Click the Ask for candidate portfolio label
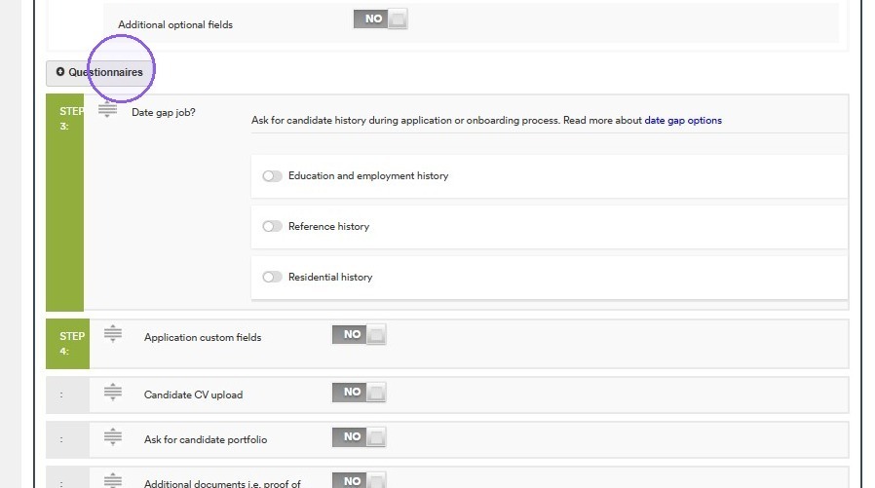Image resolution: width=875 pixels, height=488 pixels. pyautogui.click(x=206, y=439)
